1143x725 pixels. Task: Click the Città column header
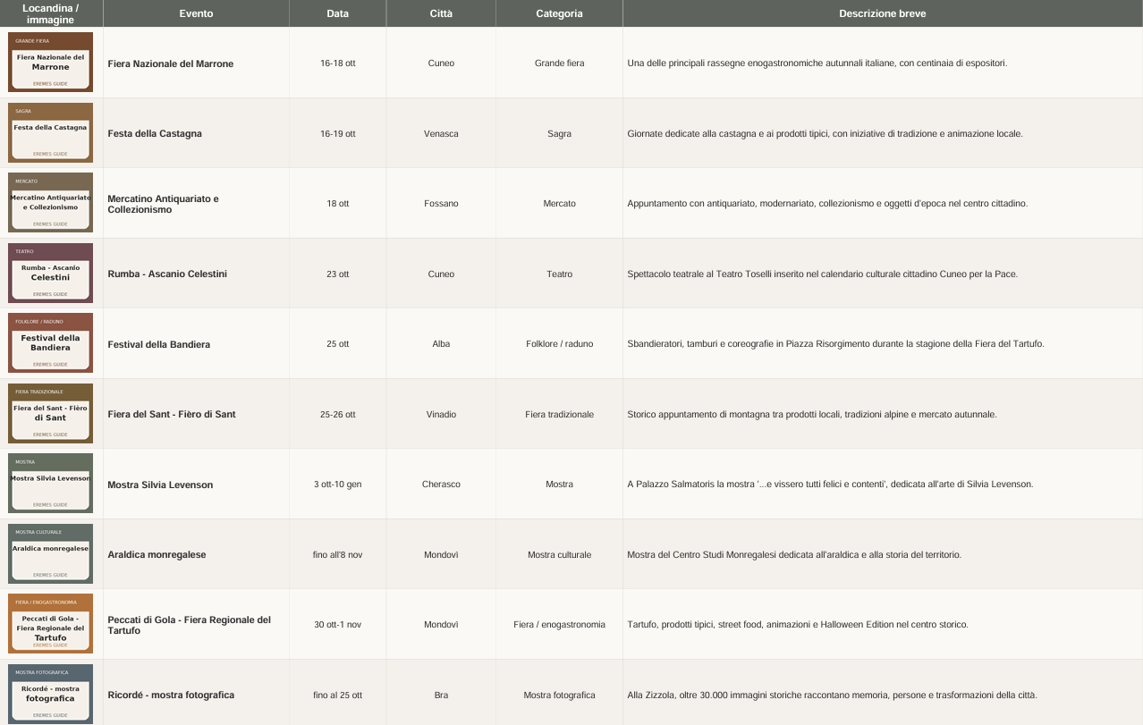click(441, 13)
